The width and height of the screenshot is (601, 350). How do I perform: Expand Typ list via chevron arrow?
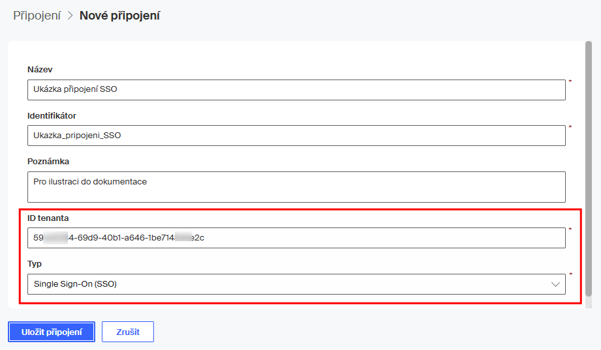point(555,284)
